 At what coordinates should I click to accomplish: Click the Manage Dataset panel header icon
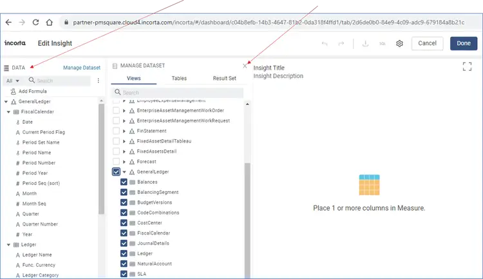(115, 66)
